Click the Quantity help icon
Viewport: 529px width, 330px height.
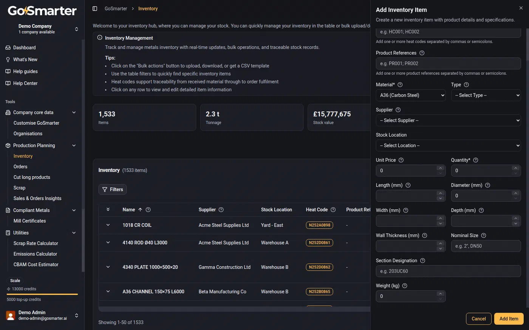tap(476, 160)
